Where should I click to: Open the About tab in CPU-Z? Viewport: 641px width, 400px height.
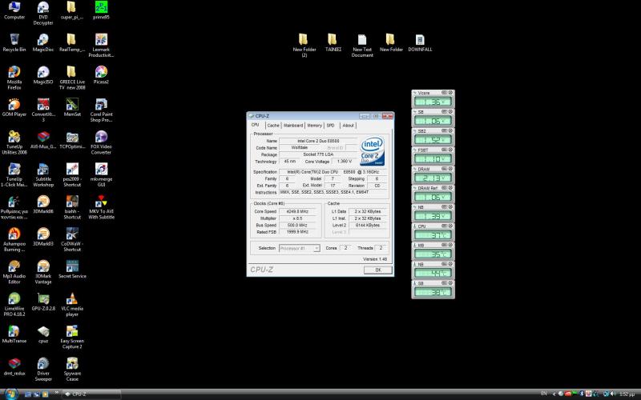tap(349, 126)
